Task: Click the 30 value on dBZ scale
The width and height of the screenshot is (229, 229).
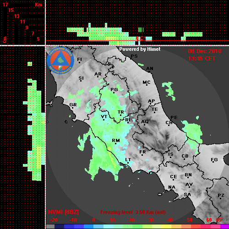Action: click(151, 220)
